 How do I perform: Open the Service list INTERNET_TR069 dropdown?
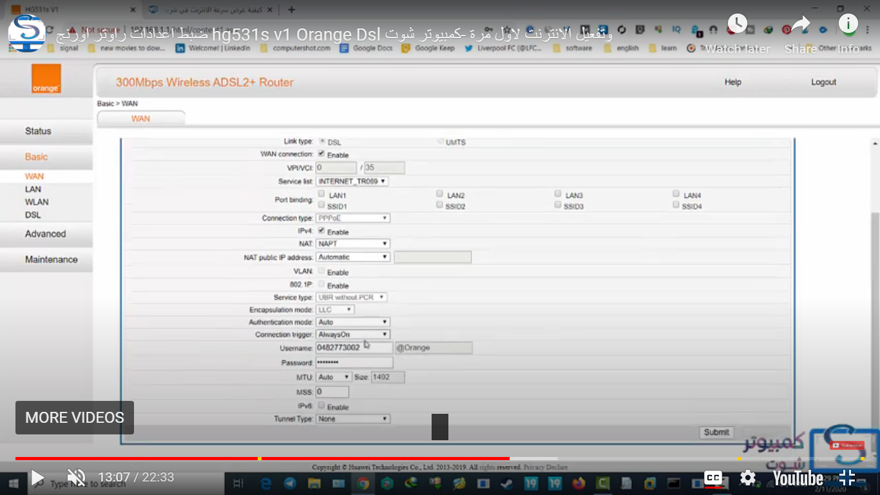pyautogui.click(x=352, y=182)
